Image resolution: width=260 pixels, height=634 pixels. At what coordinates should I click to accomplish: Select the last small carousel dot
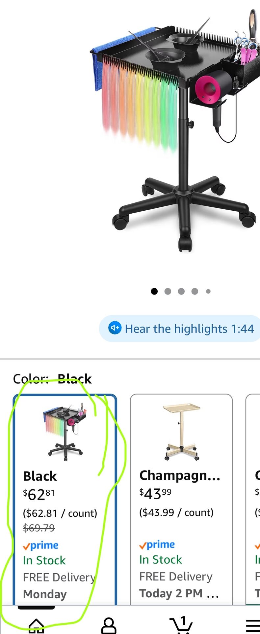[208, 291]
